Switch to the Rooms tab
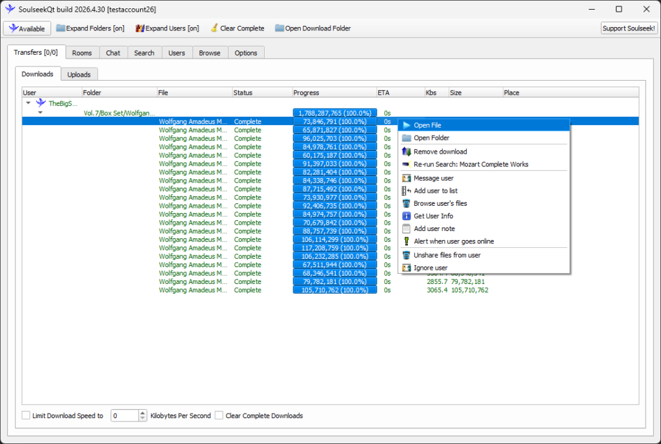 tap(82, 53)
